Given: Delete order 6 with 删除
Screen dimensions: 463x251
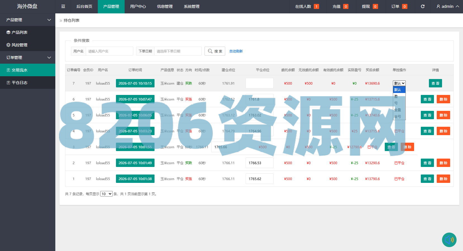Looking at the screenshot, I should (x=443, y=99).
